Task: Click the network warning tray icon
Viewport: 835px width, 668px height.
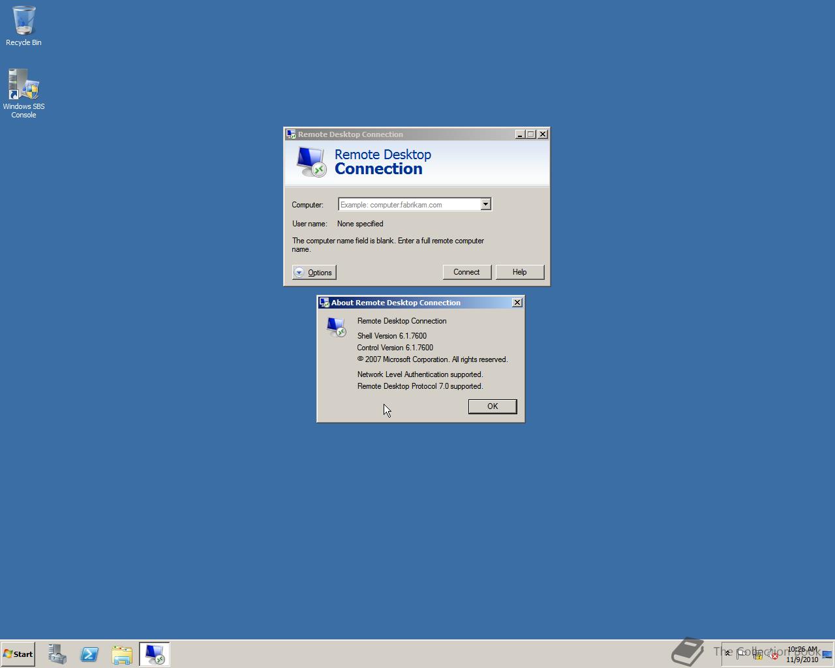Action: click(x=757, y=654)
